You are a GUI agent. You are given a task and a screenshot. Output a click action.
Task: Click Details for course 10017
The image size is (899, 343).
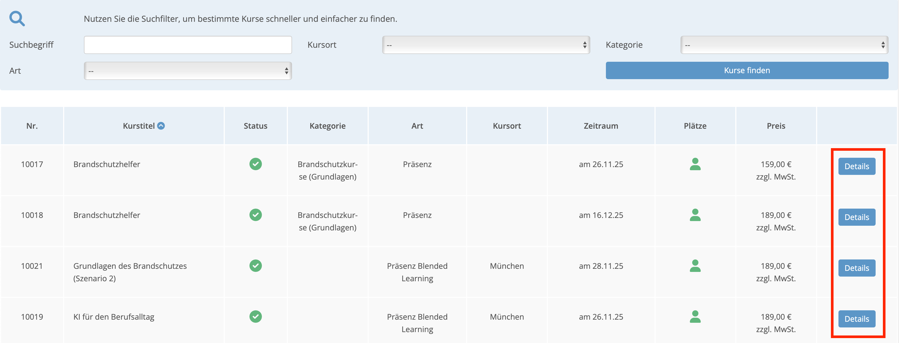pyautogui.click(x=857, y=166)
